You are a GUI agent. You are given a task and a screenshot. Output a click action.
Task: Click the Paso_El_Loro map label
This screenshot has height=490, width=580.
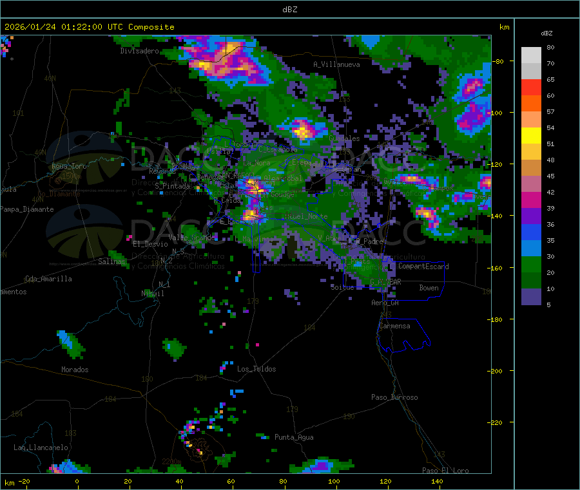tap(445, 471)
